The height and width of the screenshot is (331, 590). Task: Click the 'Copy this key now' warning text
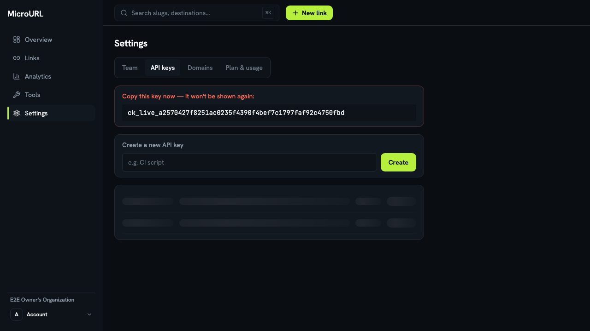click(x=188, y=97)
